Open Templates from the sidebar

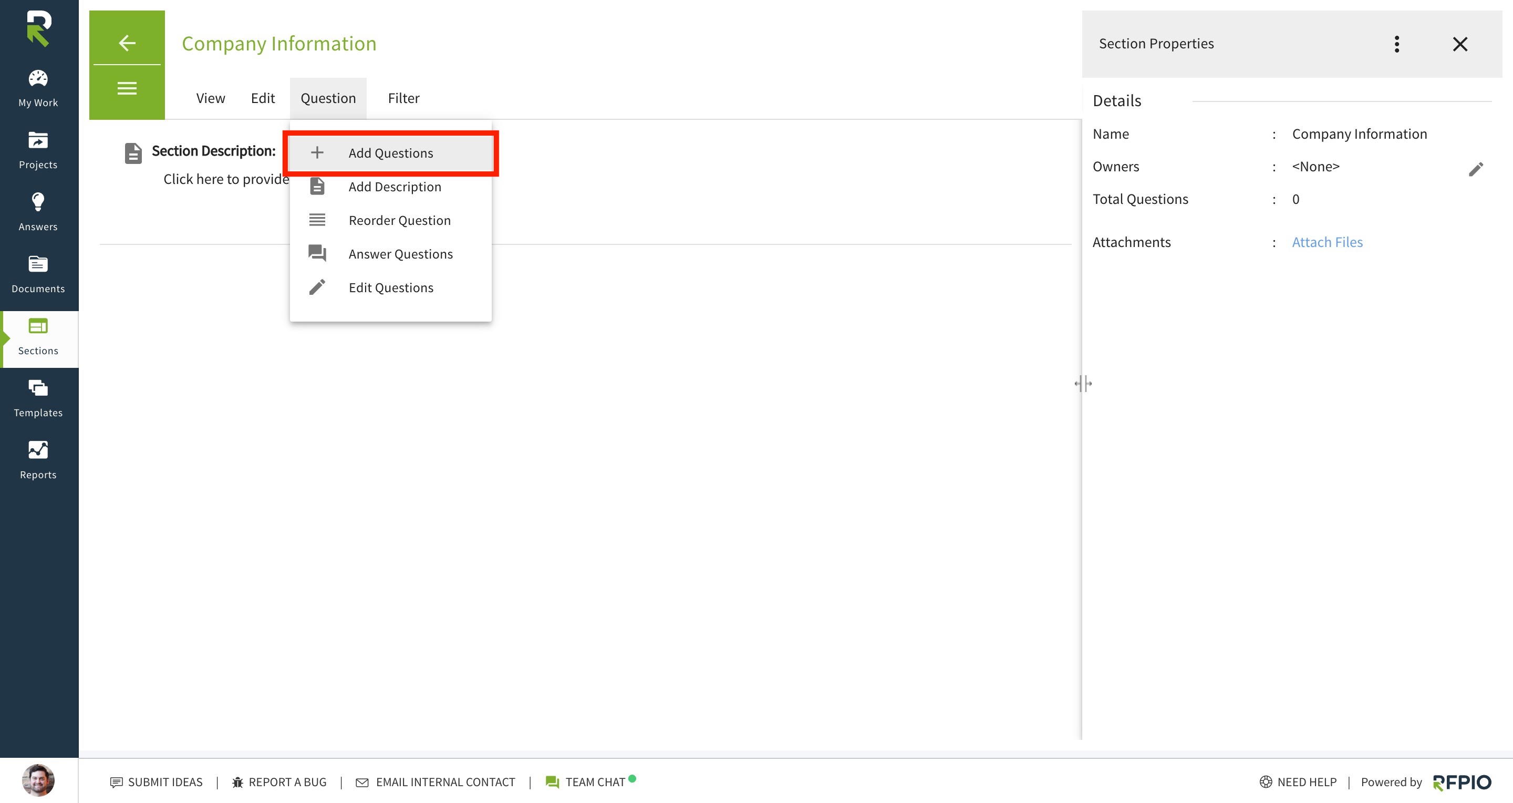click(38, 398)
